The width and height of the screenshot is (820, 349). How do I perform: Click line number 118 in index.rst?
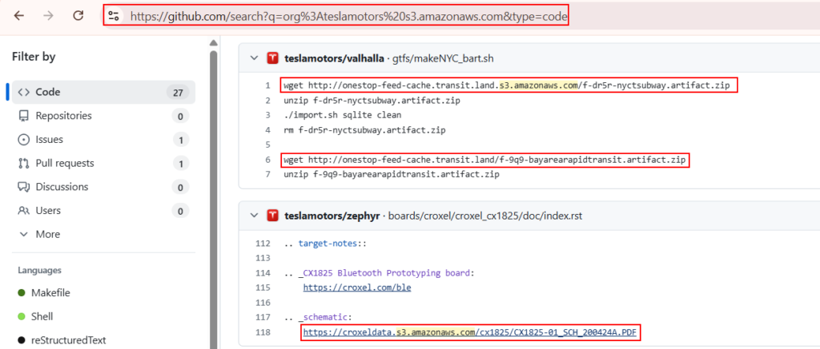[x=263, y=331]
